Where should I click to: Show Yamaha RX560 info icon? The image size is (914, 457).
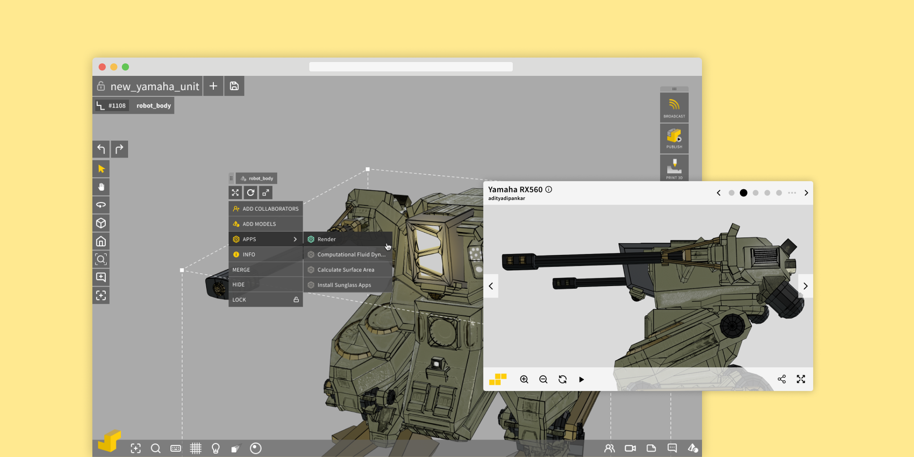(x=549, y=189)
